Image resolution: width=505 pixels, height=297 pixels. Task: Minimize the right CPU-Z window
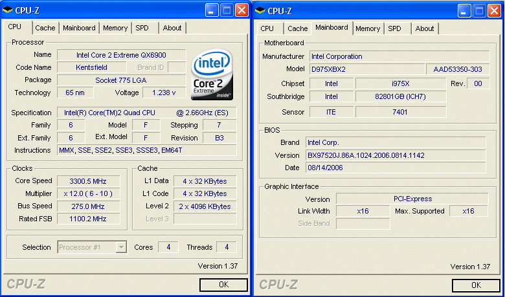pos(464,11)
